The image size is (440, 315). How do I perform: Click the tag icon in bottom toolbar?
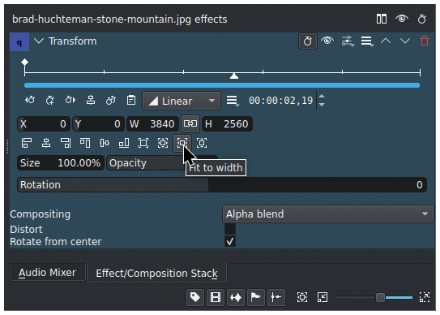click(195, 297)
